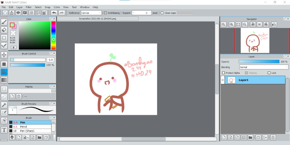Select the Pen (Sharp) brush

30,131
